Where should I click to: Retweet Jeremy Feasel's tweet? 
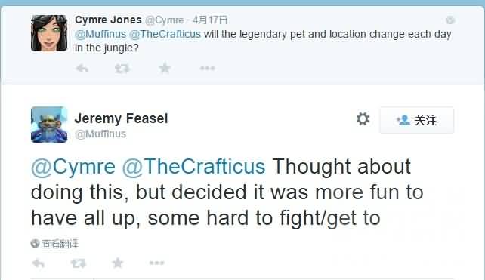pyautogui.click(x=78, y=263)
